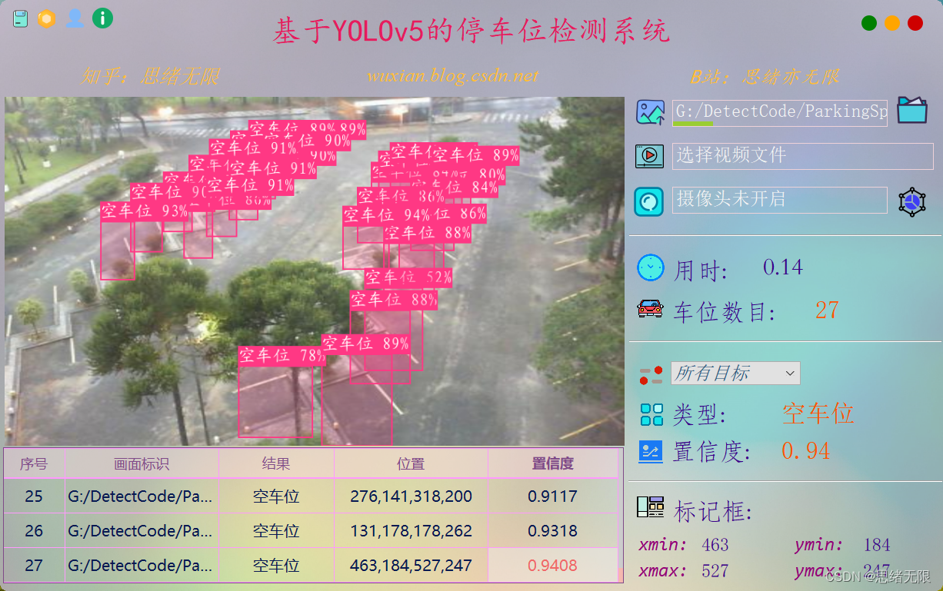Click 空车位 result in row 25
This screenshot has width=943, height=591.
(x=276, y=496)
